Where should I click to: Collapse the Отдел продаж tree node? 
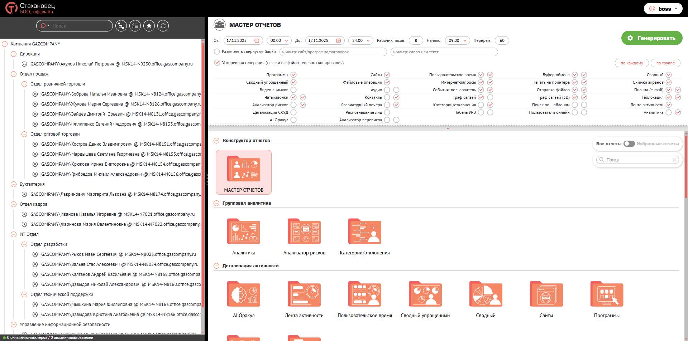[x=14, y=74]
